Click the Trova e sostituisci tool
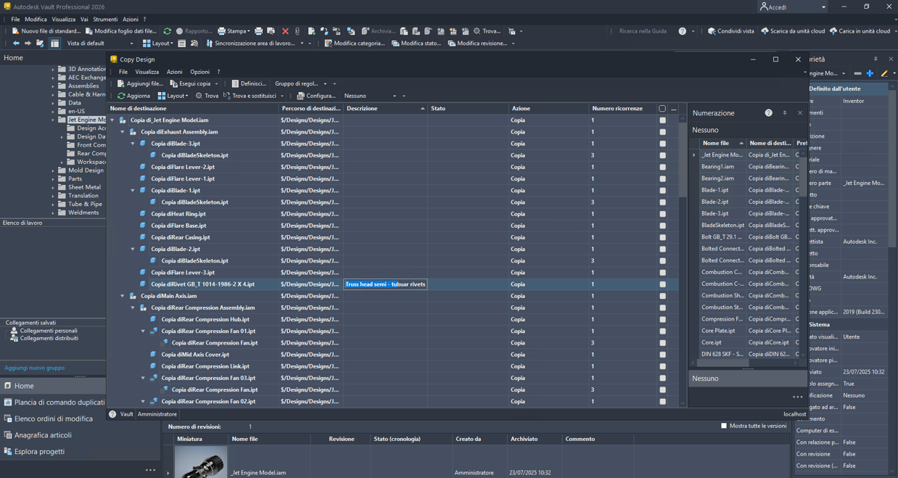This screenshot has height=478, width=898. [250, 96]
